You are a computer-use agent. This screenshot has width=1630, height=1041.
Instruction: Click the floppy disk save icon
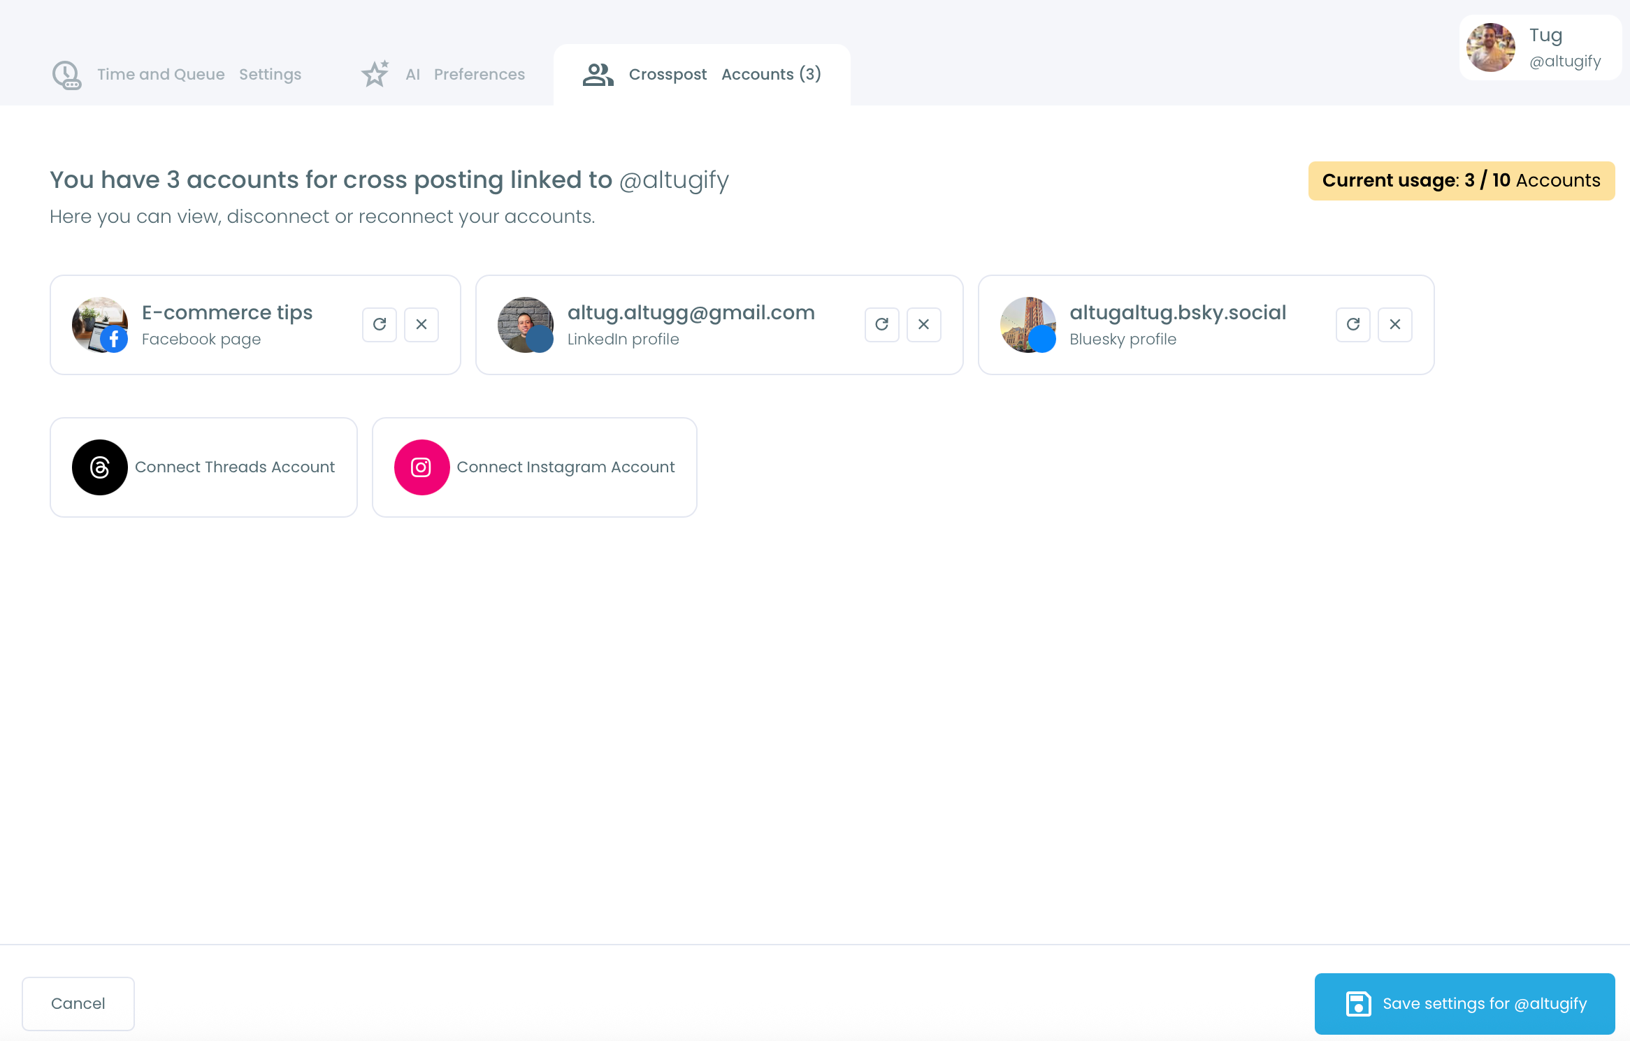tap(1357, 1003)
